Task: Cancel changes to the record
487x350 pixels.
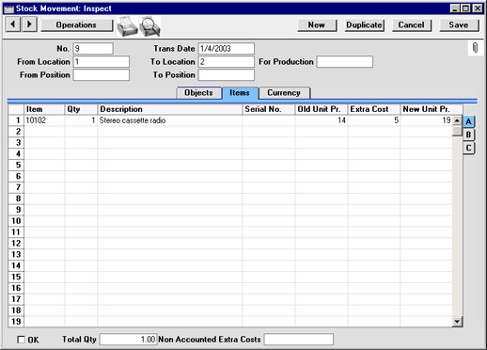Action: (x=412, y=24)
